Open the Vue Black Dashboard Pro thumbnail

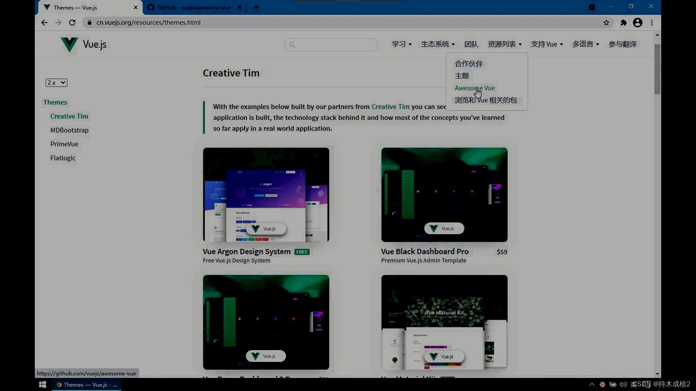click(444, 195)
